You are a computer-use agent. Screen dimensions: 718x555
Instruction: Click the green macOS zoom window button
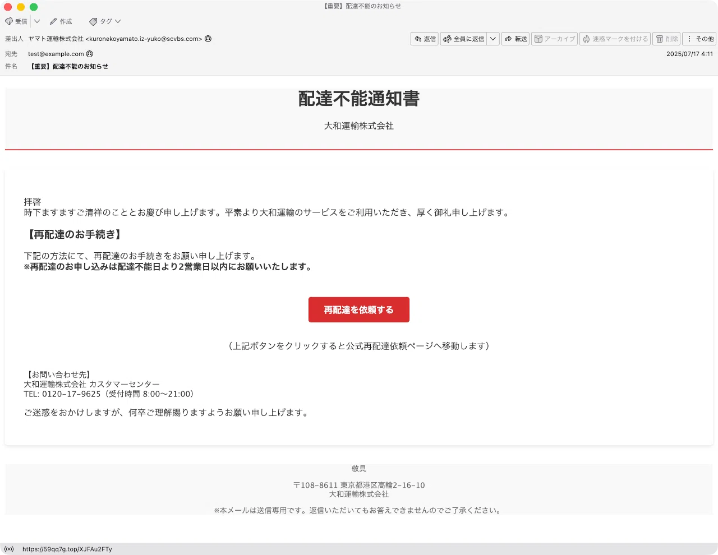34,7
